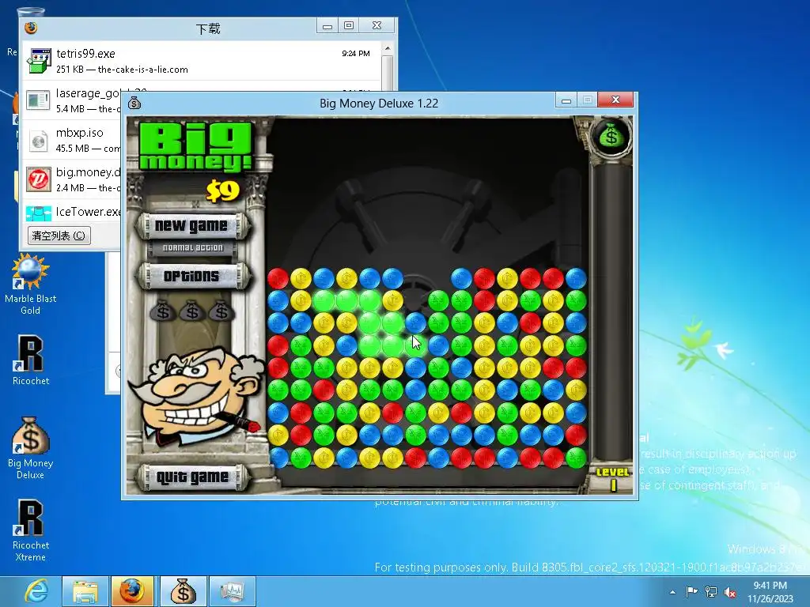
Task: Click the Firefox icon in the 下载 window title bar
Action: point(31,28)
